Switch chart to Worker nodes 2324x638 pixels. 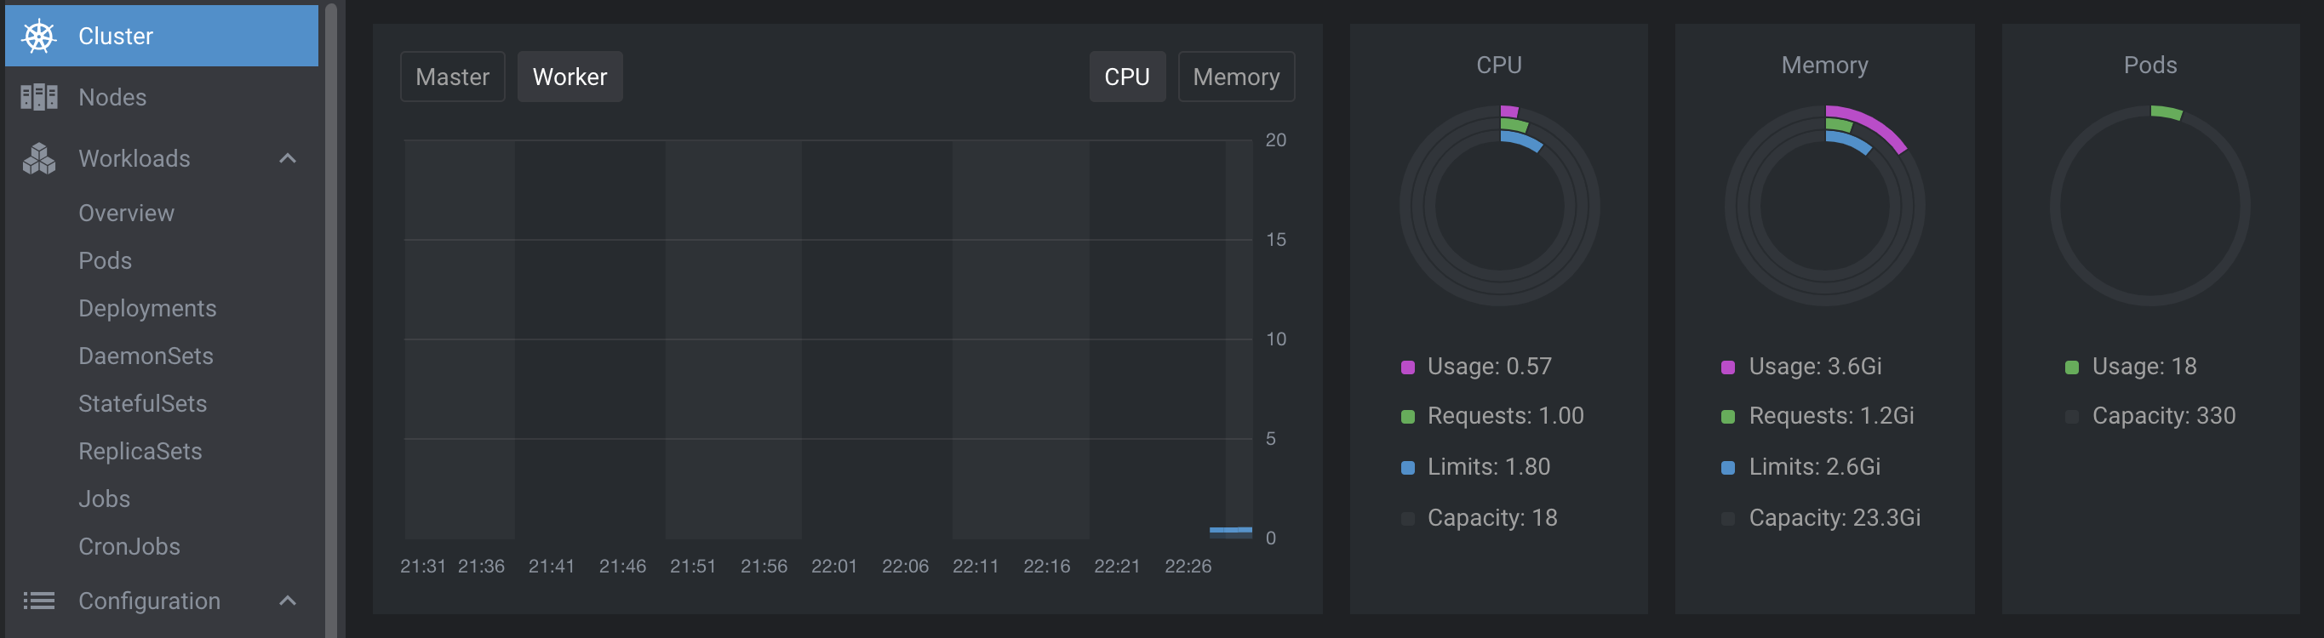click(570, 77)
